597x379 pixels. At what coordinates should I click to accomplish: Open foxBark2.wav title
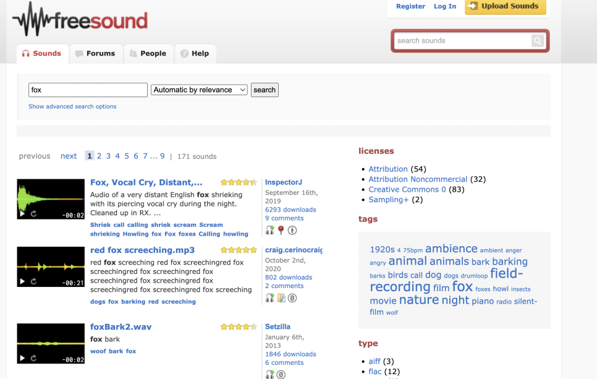point(121,327)
